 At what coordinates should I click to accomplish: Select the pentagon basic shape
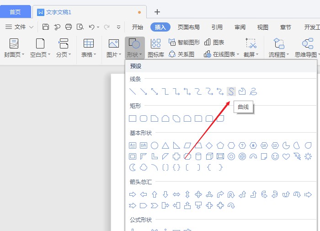point(220,145)
